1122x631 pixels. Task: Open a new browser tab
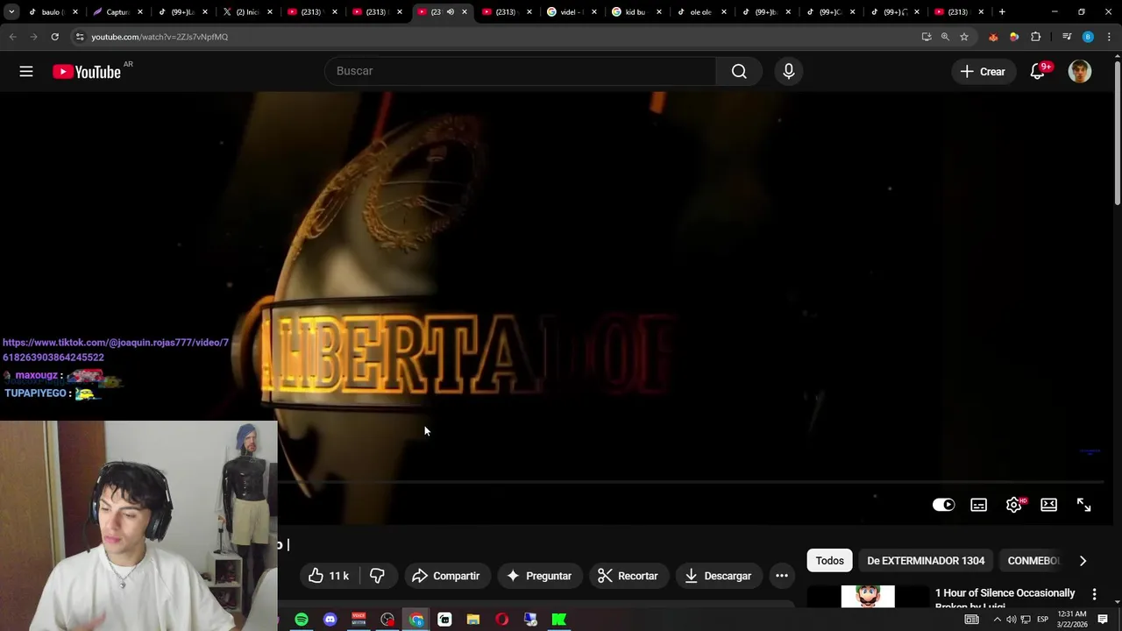tap(1002, 12)
